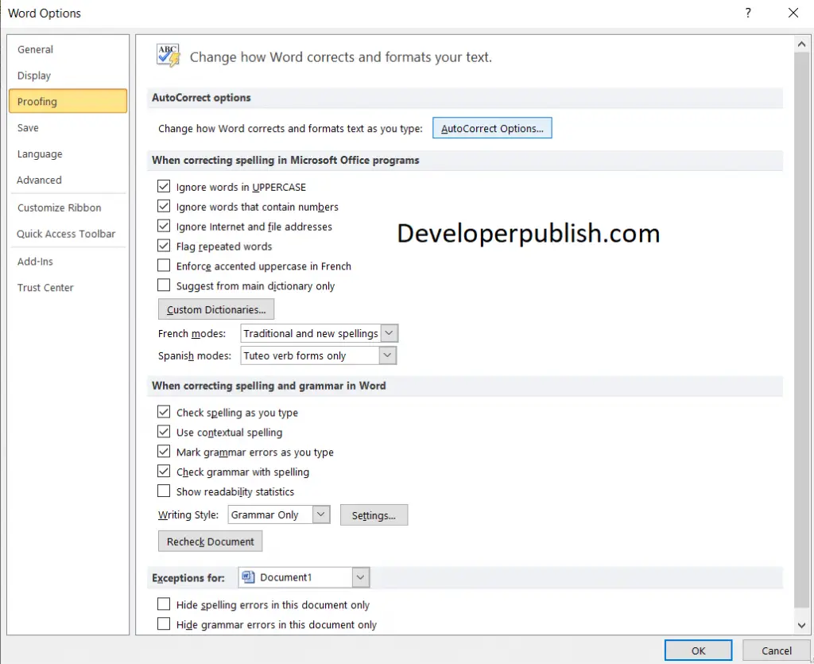Toggle Mark grammar errors as you type
The image size is (814, 664).
pyautogui.click(x=164, y=451)
